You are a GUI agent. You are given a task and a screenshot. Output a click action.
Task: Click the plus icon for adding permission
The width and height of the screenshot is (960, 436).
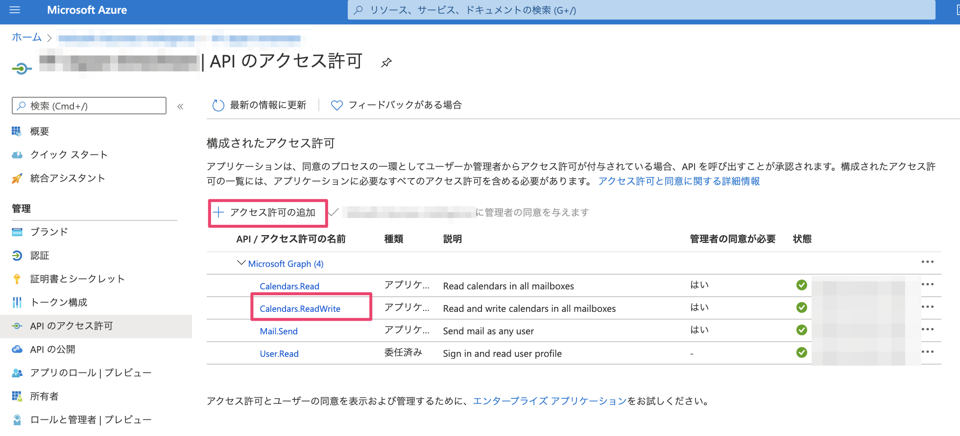click(218, 212)
